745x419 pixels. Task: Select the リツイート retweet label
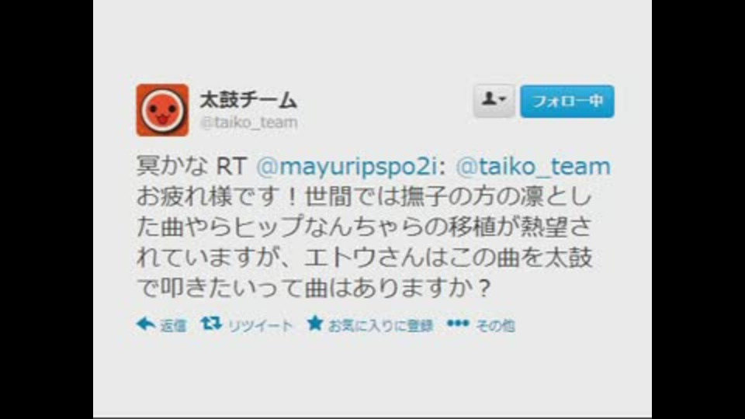point(260,326)
